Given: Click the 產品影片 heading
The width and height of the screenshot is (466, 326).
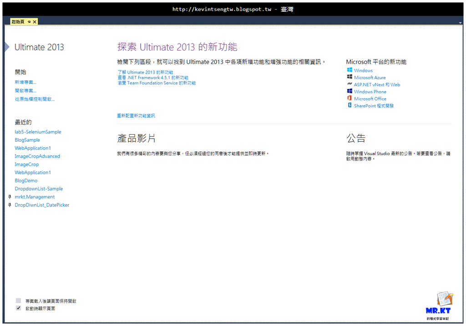Looking at the screenshot, I should 136,138.
